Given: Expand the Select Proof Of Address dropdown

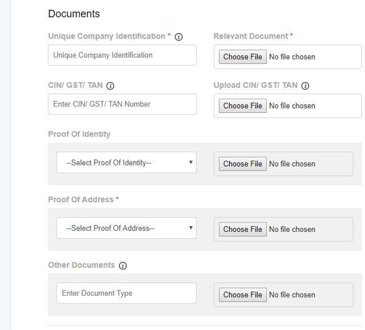Looking at the screenshot, I should [x=126, y=228].
